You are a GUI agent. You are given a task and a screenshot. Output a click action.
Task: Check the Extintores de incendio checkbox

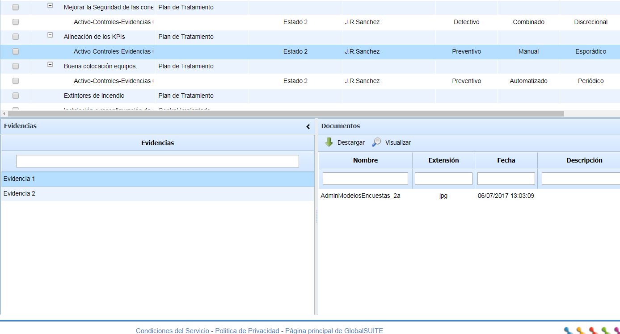pyautogui.click(x=16, y=96)
